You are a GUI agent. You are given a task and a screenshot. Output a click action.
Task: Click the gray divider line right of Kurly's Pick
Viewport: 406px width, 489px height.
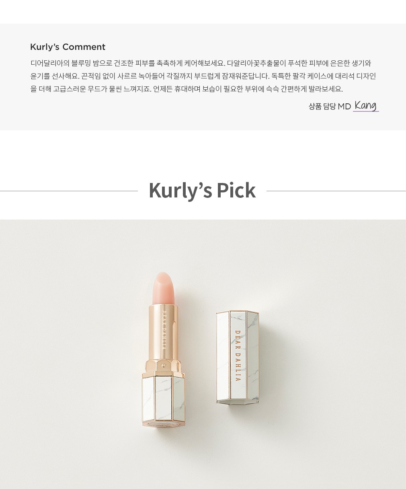(x=336, y=191)
